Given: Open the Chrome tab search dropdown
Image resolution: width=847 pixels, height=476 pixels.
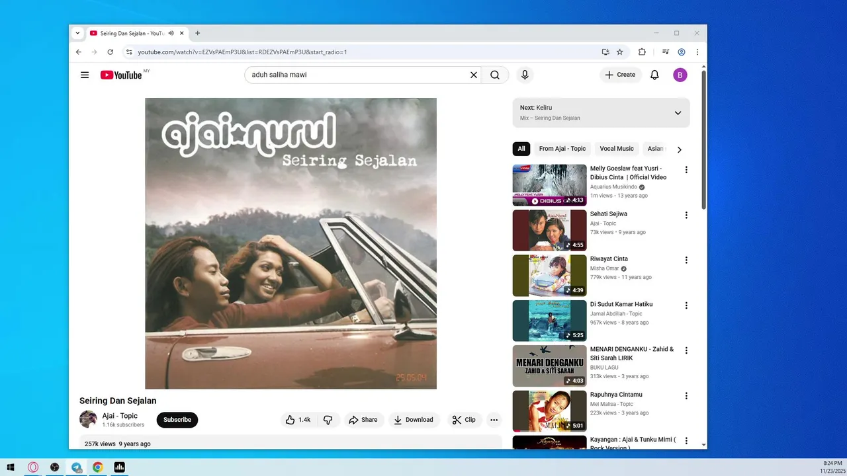Looking at the screenshot, I should point(77,33).
